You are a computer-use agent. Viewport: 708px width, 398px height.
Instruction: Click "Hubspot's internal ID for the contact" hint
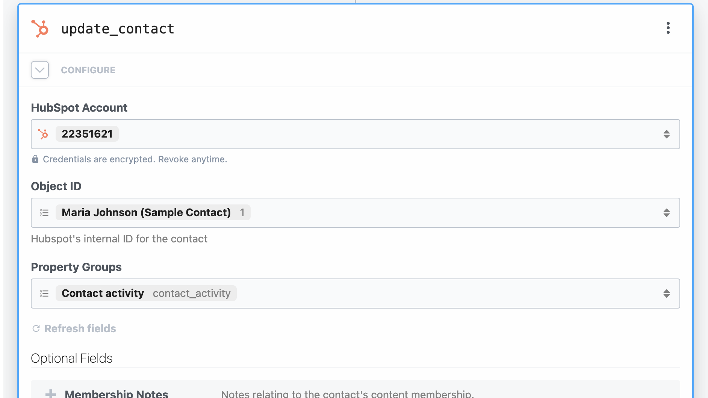pyautogui.click(x=119, y=239)
